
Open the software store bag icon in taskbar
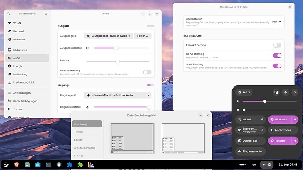[38, 165]
